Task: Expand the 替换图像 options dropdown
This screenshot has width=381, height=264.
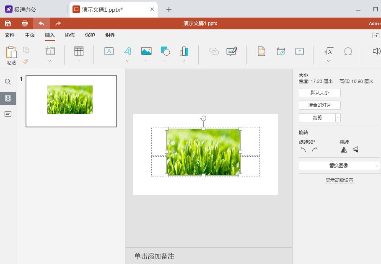Action: pyautogui.click(x=377, y=165)
